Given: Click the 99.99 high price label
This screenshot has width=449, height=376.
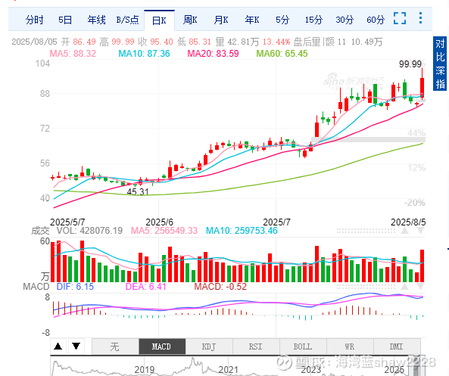Looking at the screenshot, I should click(410, 64).
